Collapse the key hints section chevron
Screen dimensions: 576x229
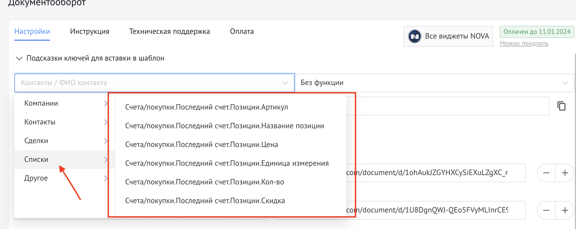point(19,58)
